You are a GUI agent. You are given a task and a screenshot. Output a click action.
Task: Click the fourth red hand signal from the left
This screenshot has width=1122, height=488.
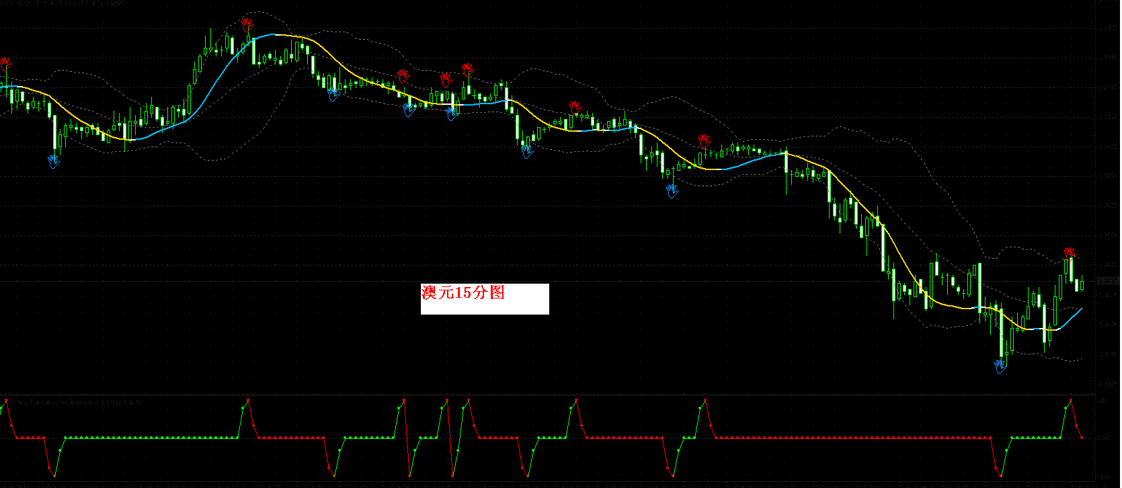click(446, 80)
